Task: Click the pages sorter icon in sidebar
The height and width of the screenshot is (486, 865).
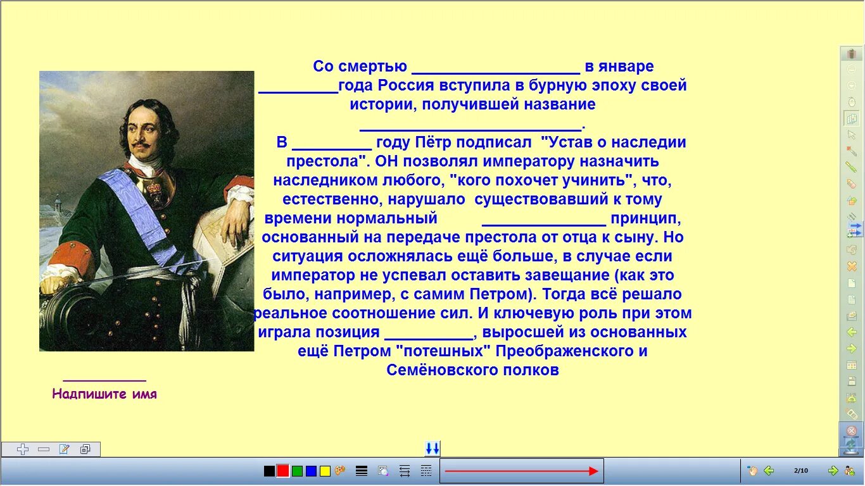Action: (852, 118)
